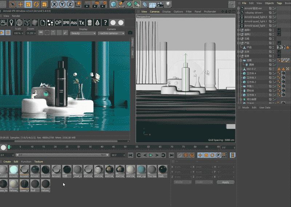Viewport: 291px width, 207px height.
Task: Jump to timeline start frame
Action: [x=131, y=155]
